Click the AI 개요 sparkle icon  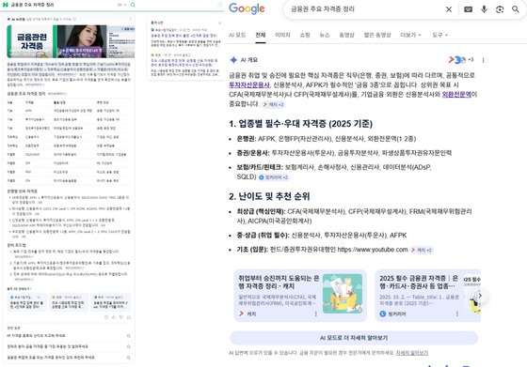[233, 60]
